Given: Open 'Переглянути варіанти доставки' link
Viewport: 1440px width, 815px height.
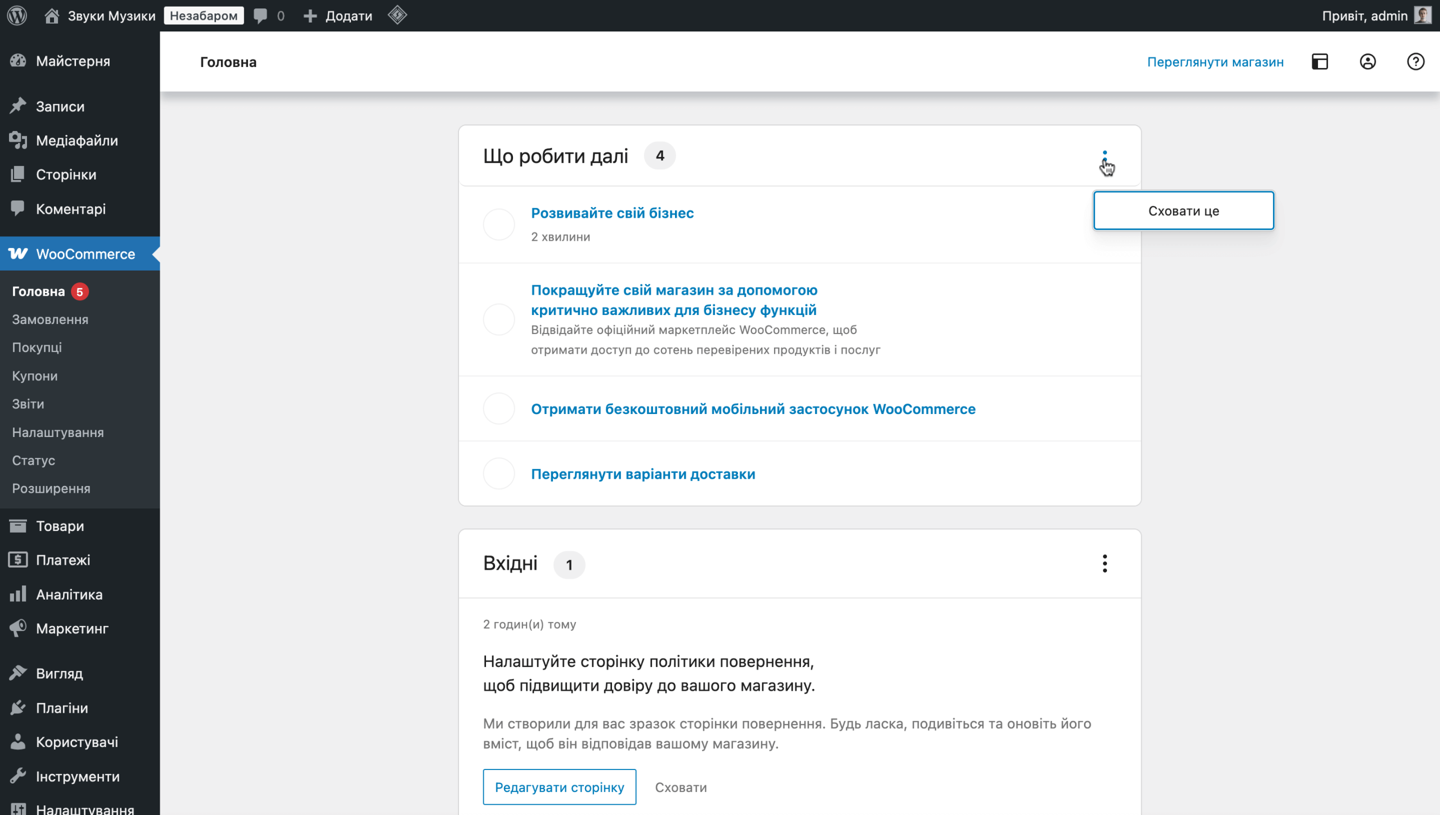Looking at the screenshot, I should 643,474.
